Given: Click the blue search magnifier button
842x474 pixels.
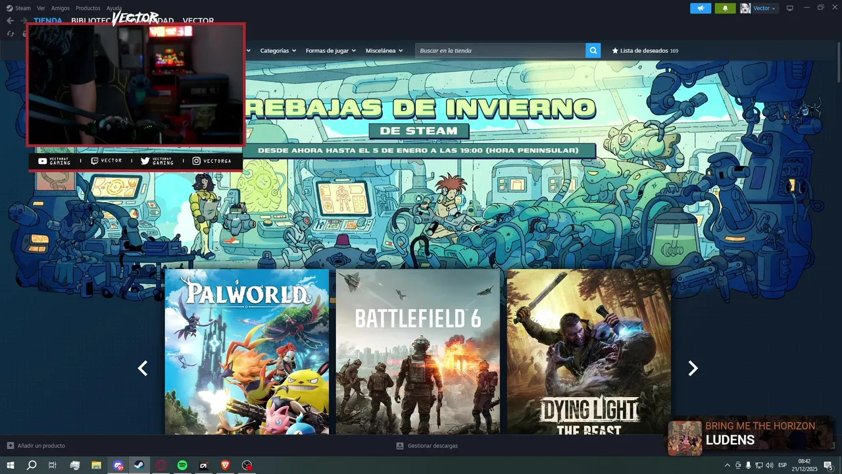Looking at the screenshot, I should pyautogui.click(x=593, y=51).
